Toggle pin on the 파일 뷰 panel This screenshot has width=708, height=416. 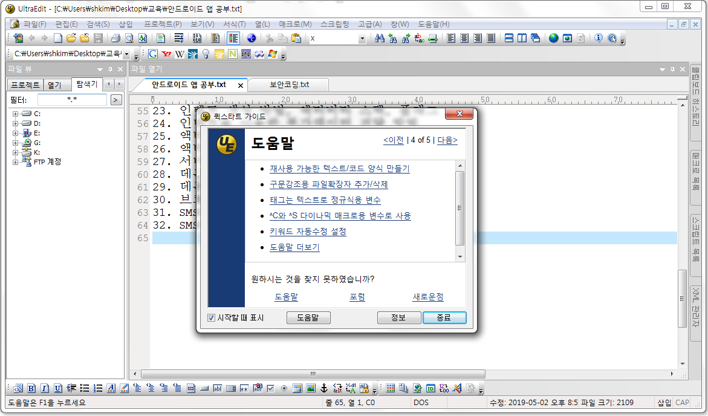click(110, 70)
